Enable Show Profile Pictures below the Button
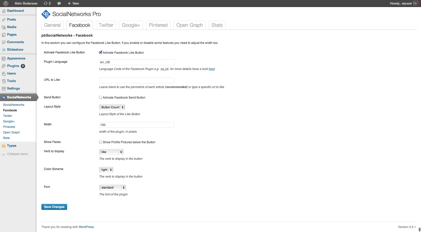The image size is (421, 232). [x=100, y=142]
